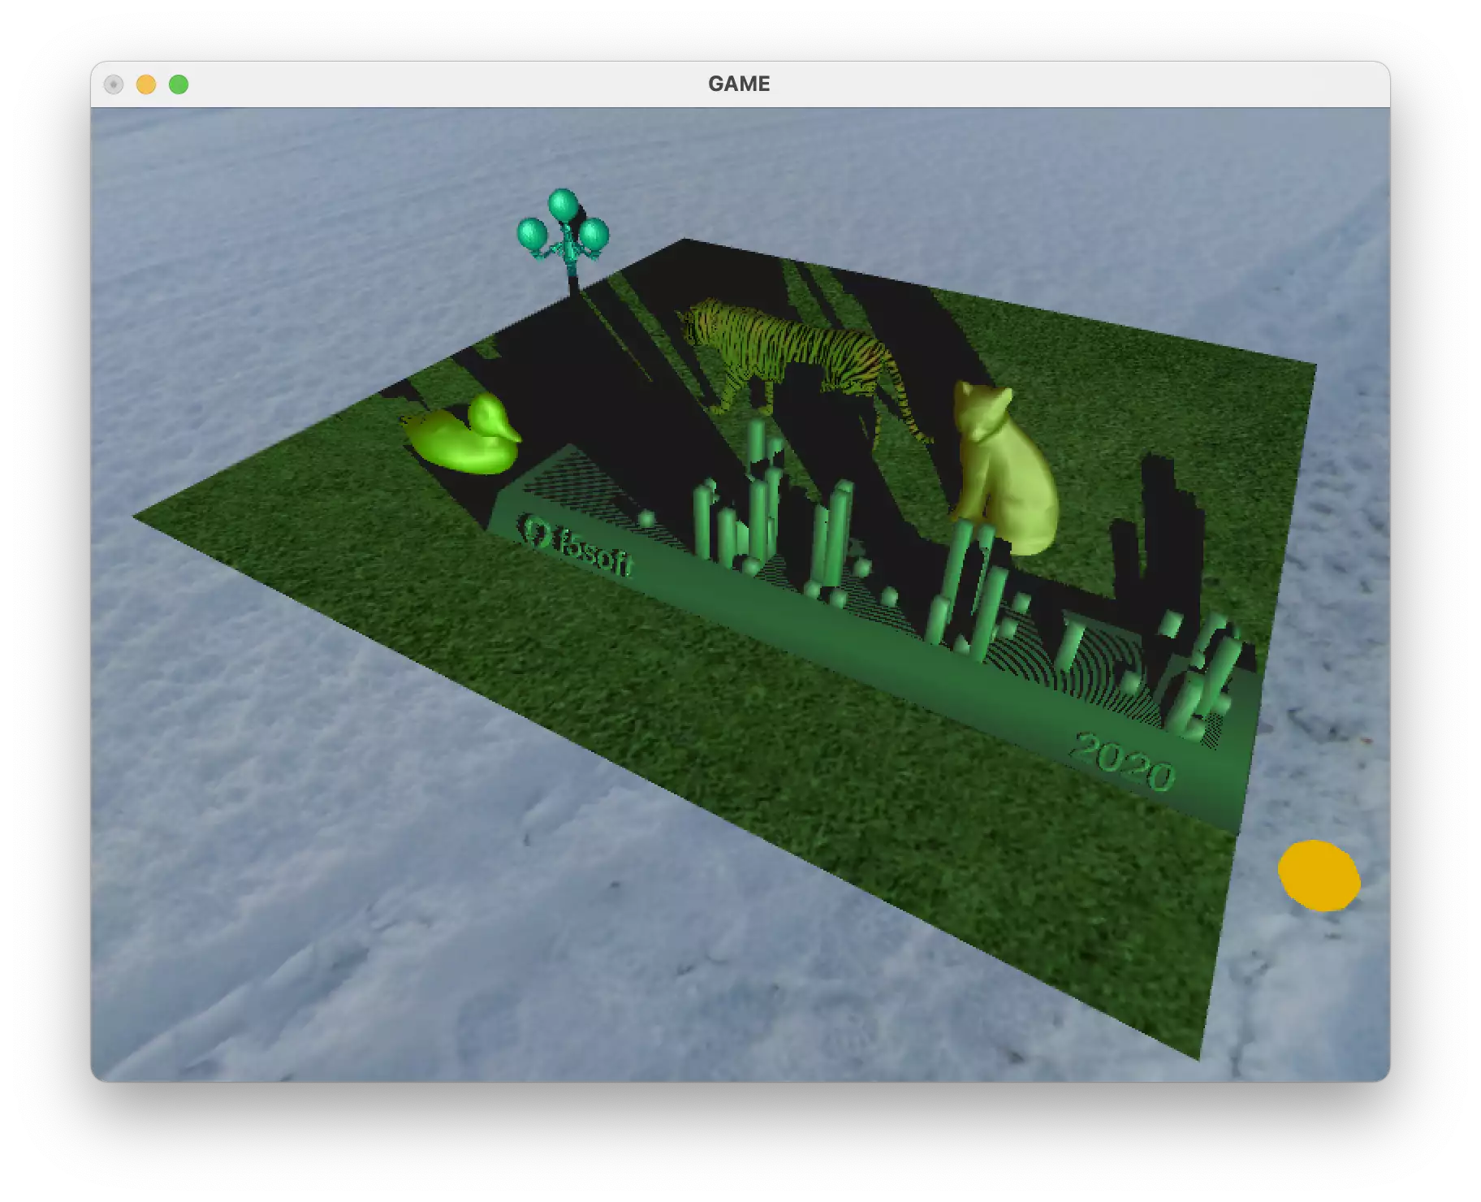This screenshot has height=1202, width=1481.
Task: Select the orange sphere on the snow
Action: (1318, 875)
